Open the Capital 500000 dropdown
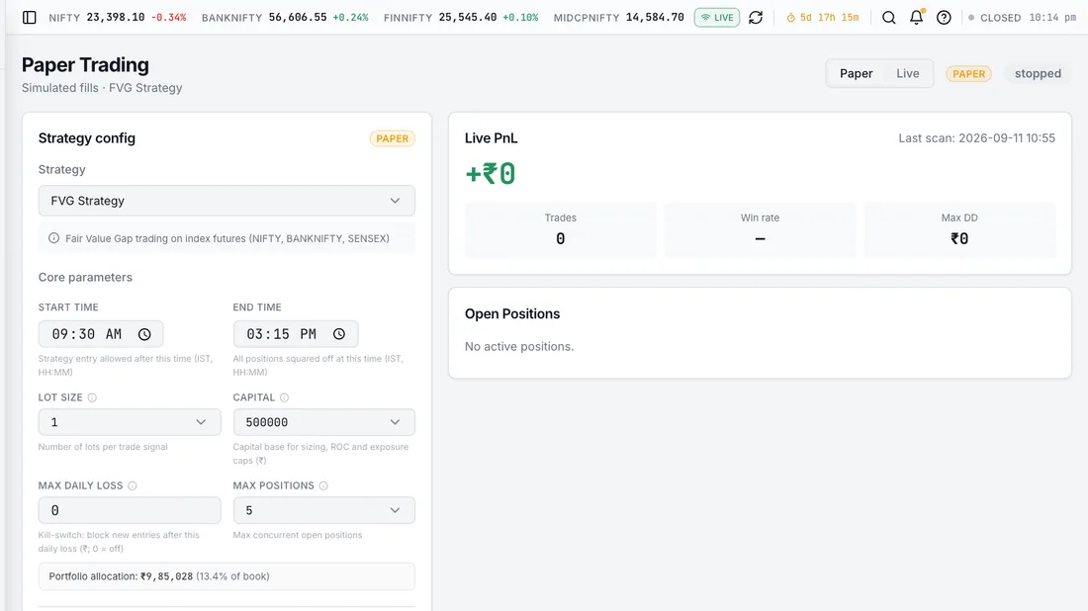Image resolution: width=1088 pixels, height=611 pixels. (x=324, y=422)
